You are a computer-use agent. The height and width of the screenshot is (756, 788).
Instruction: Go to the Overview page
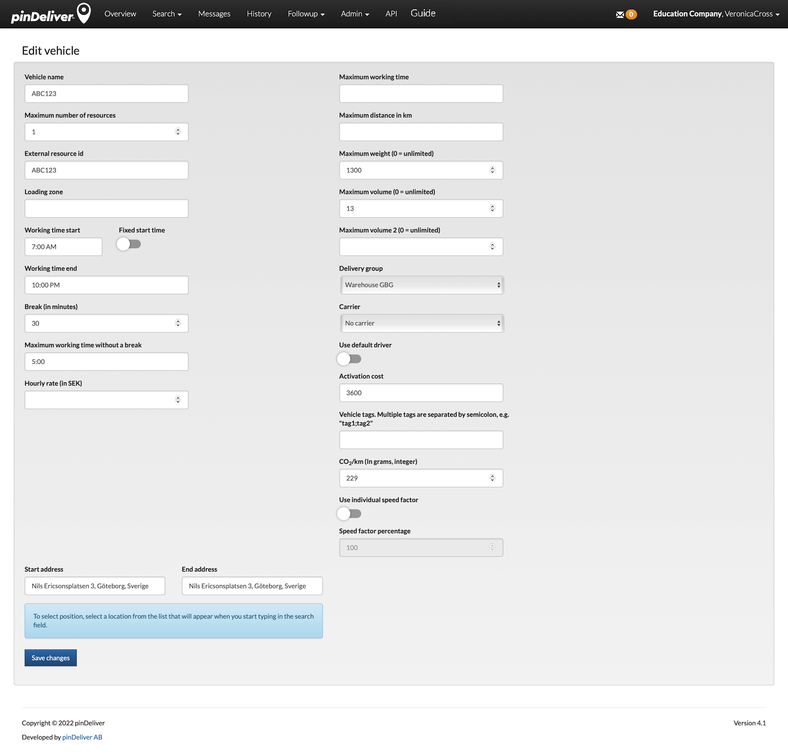120,14
